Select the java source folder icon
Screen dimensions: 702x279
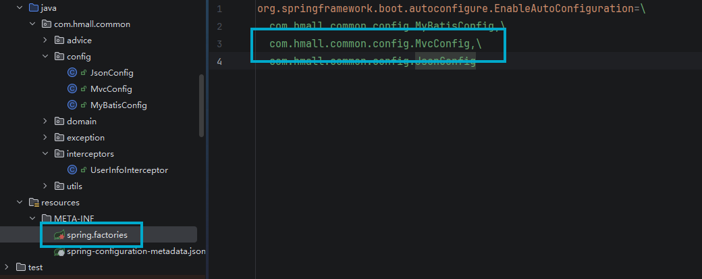(x=33, y=7)
